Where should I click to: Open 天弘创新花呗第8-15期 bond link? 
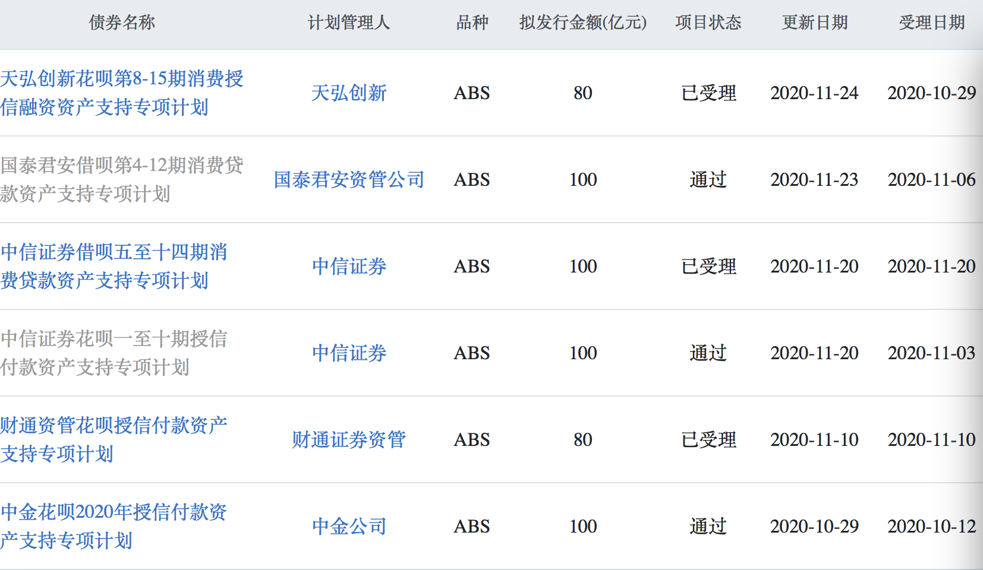click(x=122, y=93)
